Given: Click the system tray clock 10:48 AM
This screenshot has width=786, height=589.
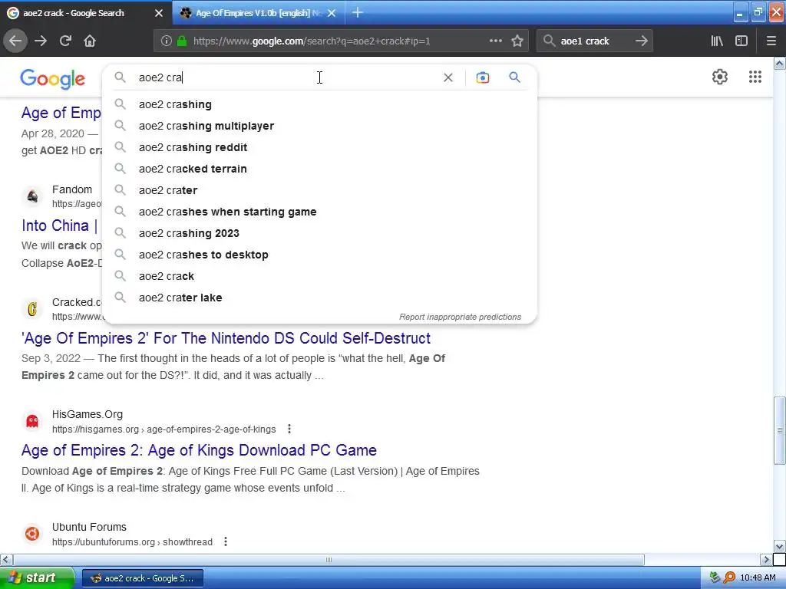Looking at the screenshot, I should (x=758, y=578).
